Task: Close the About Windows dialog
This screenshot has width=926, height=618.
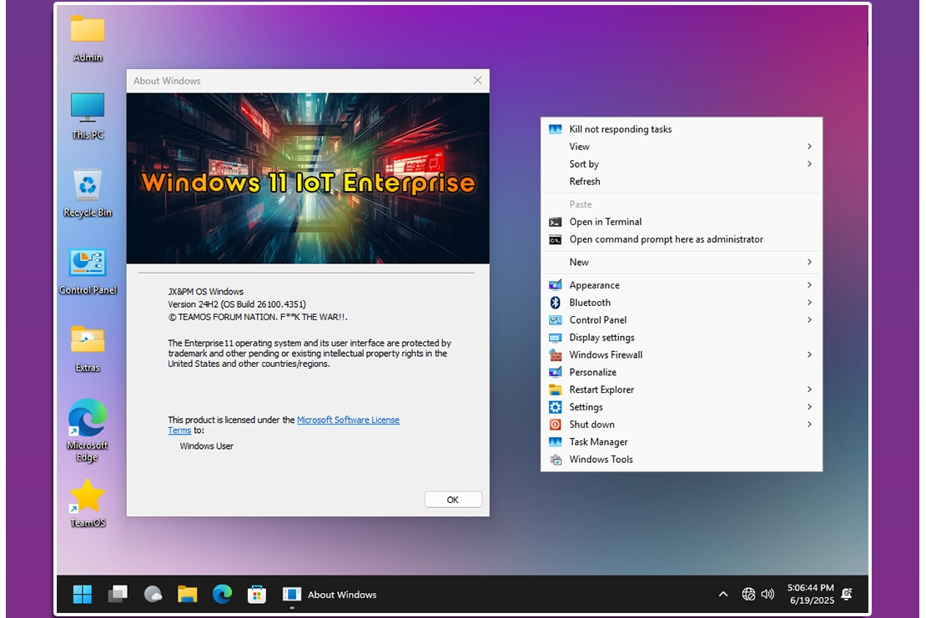Action: [x=478, y=80]
